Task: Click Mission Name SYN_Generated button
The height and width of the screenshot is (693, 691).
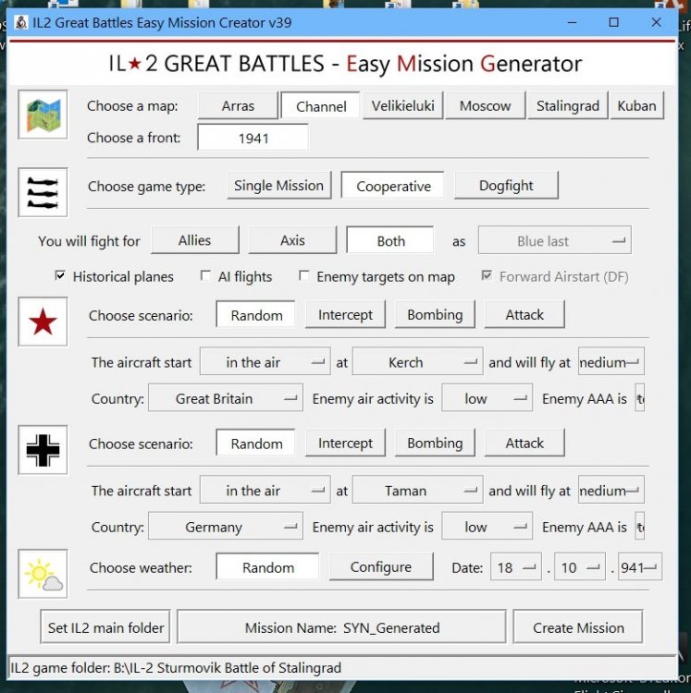Action: pos(341,626)
